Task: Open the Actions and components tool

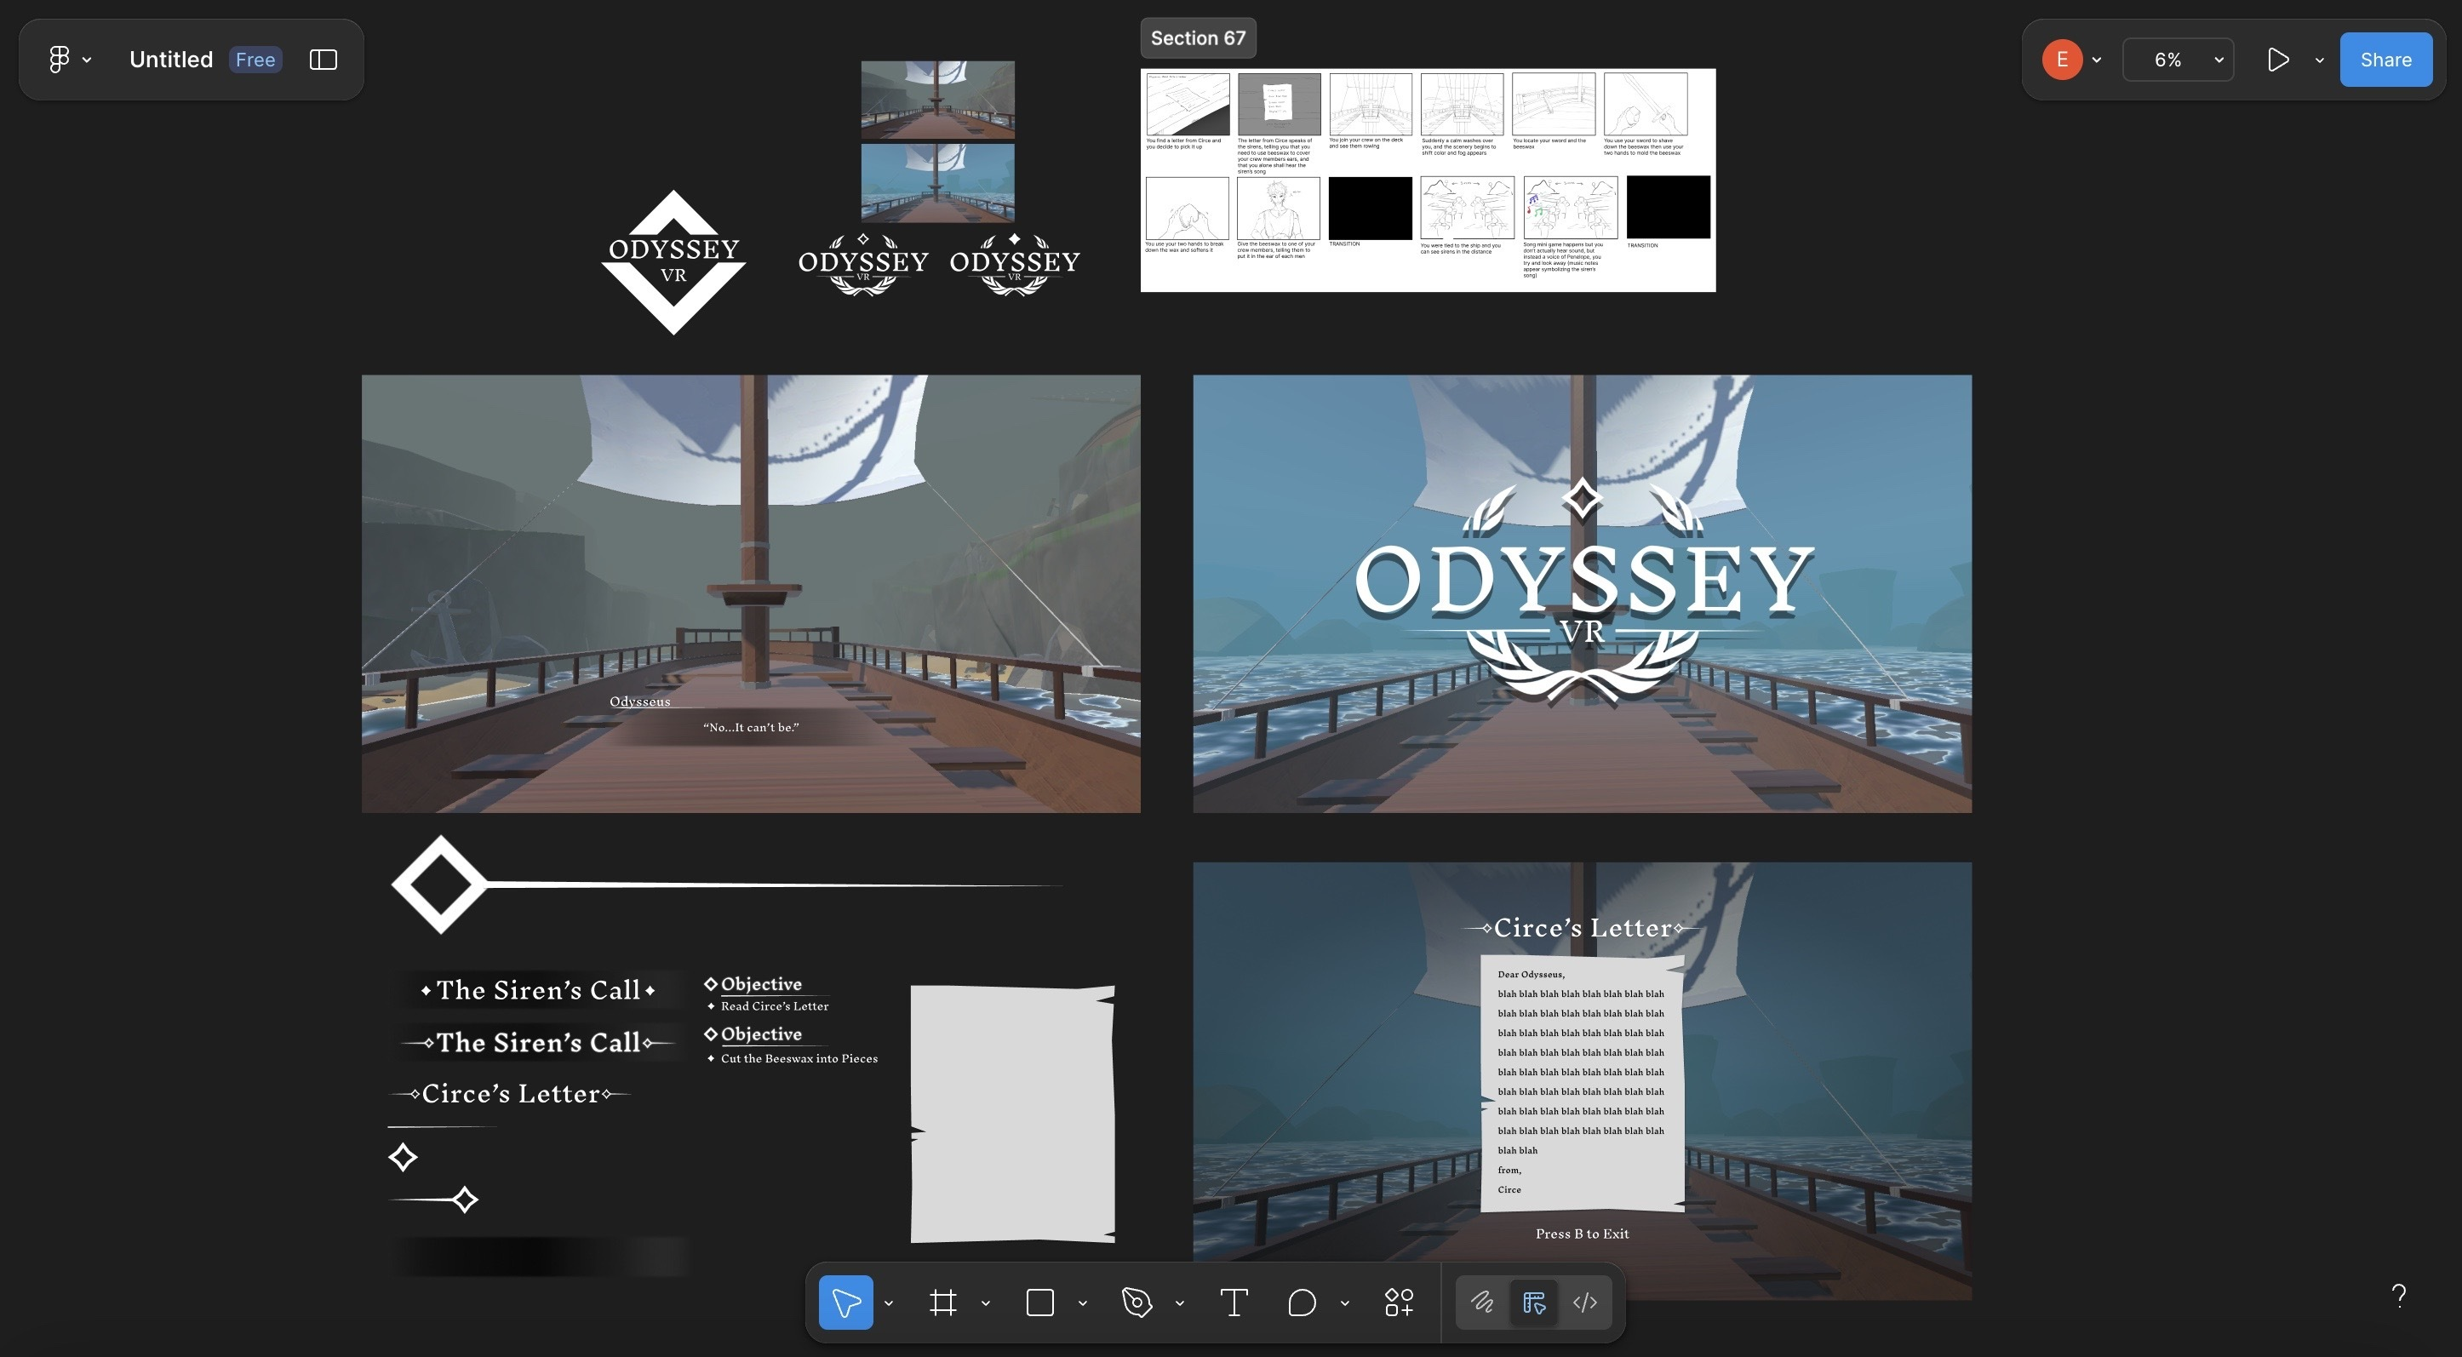Action: pos(1400,1303)
